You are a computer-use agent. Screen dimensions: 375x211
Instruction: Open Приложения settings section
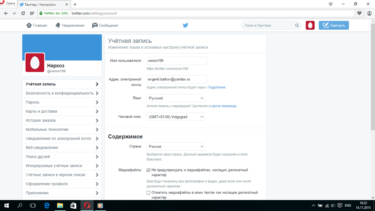tap(62, 193)
